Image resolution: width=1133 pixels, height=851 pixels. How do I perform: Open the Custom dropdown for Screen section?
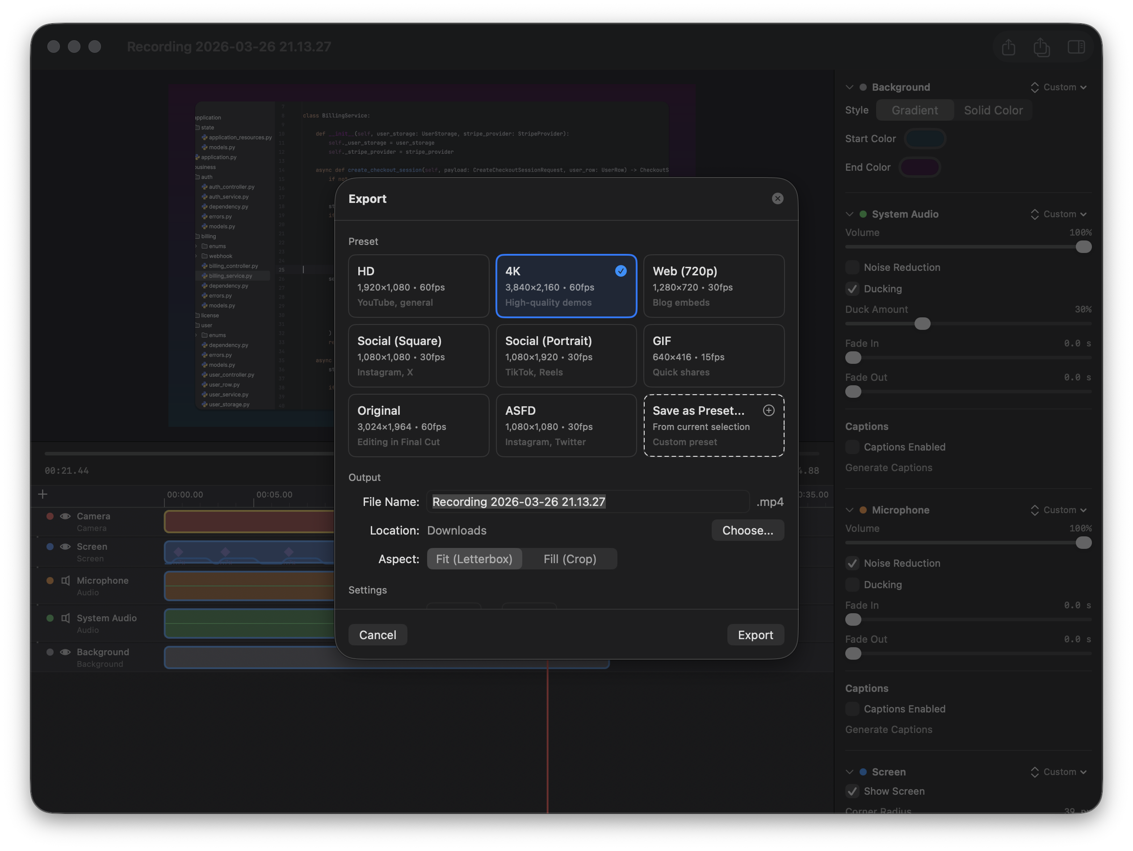1059,771
